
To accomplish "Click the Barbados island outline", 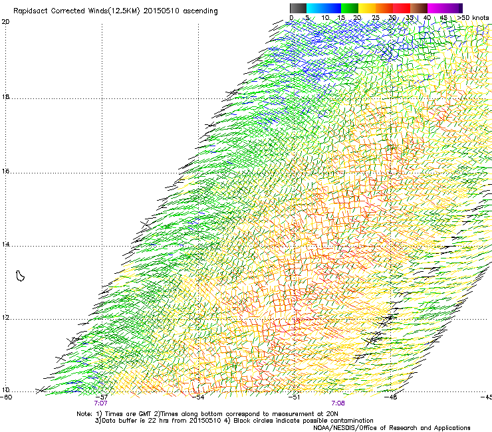I will tap(20, 276).
